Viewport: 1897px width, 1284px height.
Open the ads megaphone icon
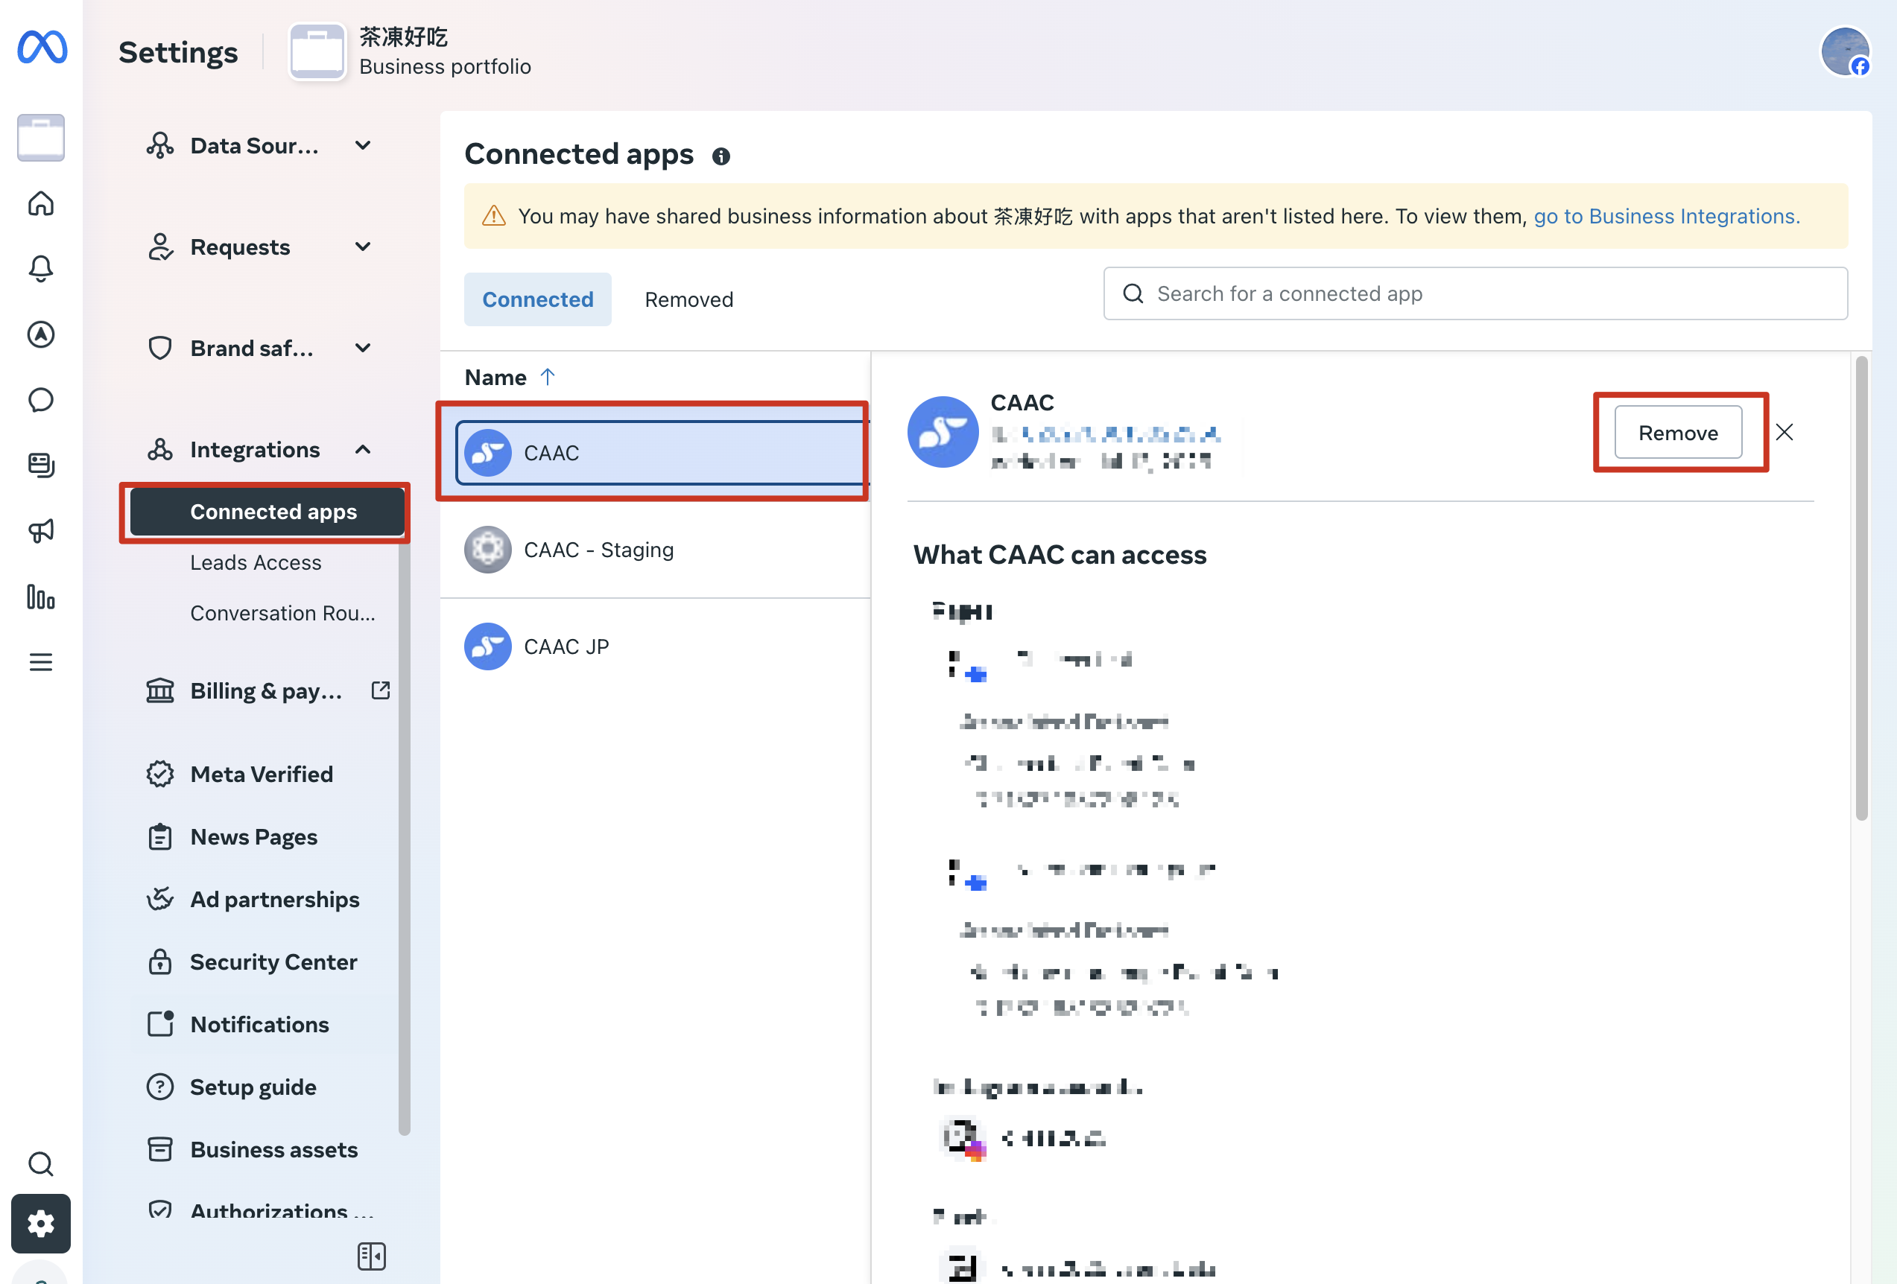click(x=41, y=531)
